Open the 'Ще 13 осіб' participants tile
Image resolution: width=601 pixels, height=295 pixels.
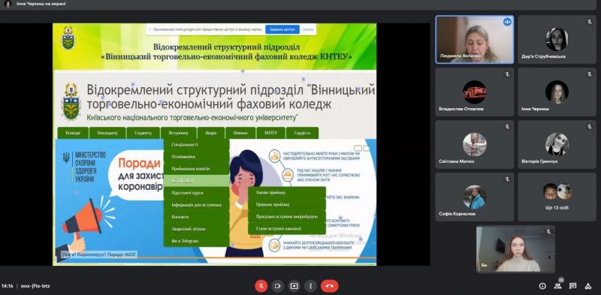point(557,197)
